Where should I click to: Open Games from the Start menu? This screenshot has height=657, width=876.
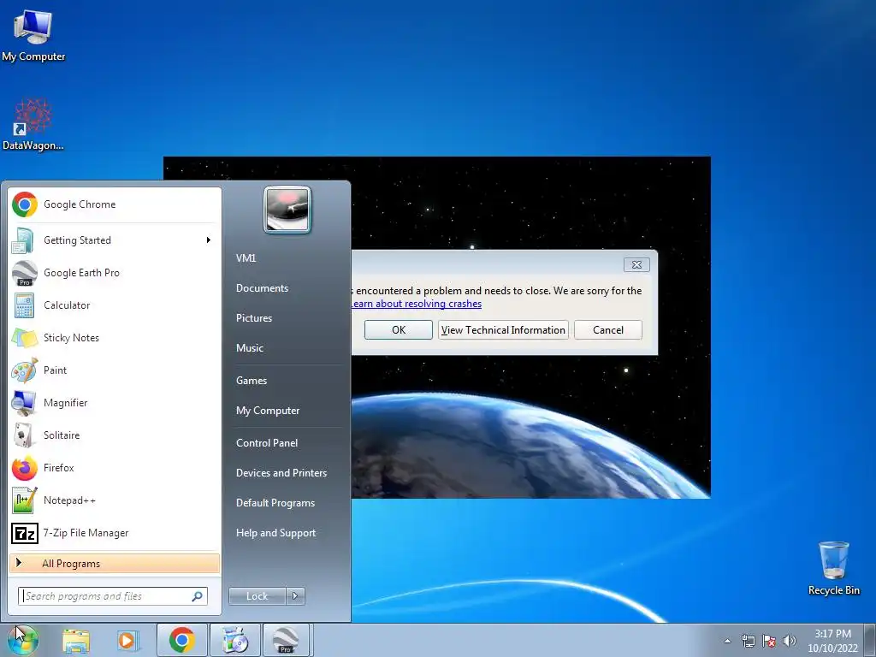[252, 381]
